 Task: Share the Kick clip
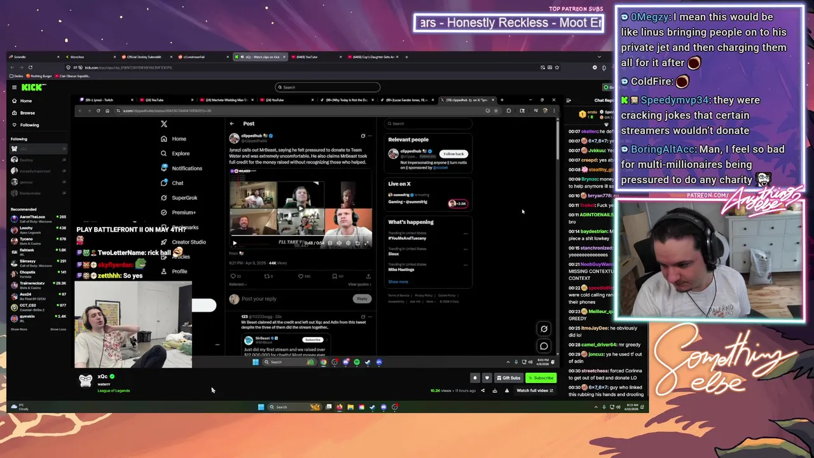click(x=483, y=391)
